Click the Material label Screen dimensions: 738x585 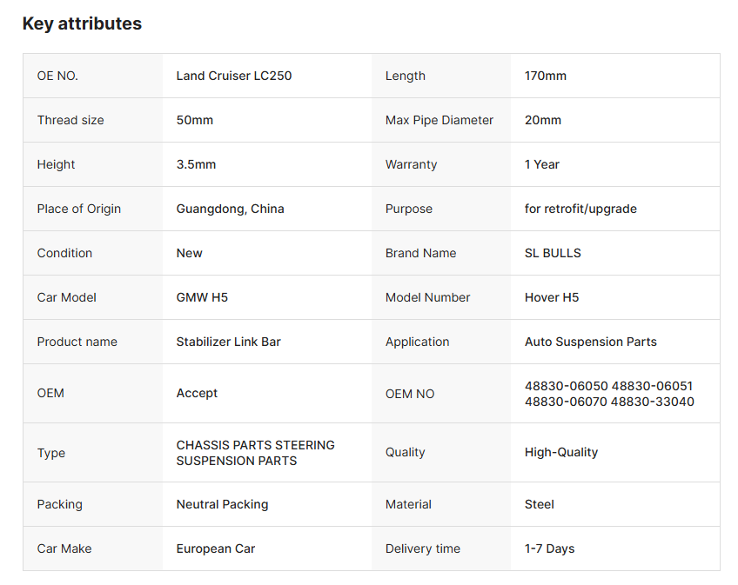pos(408,504)
